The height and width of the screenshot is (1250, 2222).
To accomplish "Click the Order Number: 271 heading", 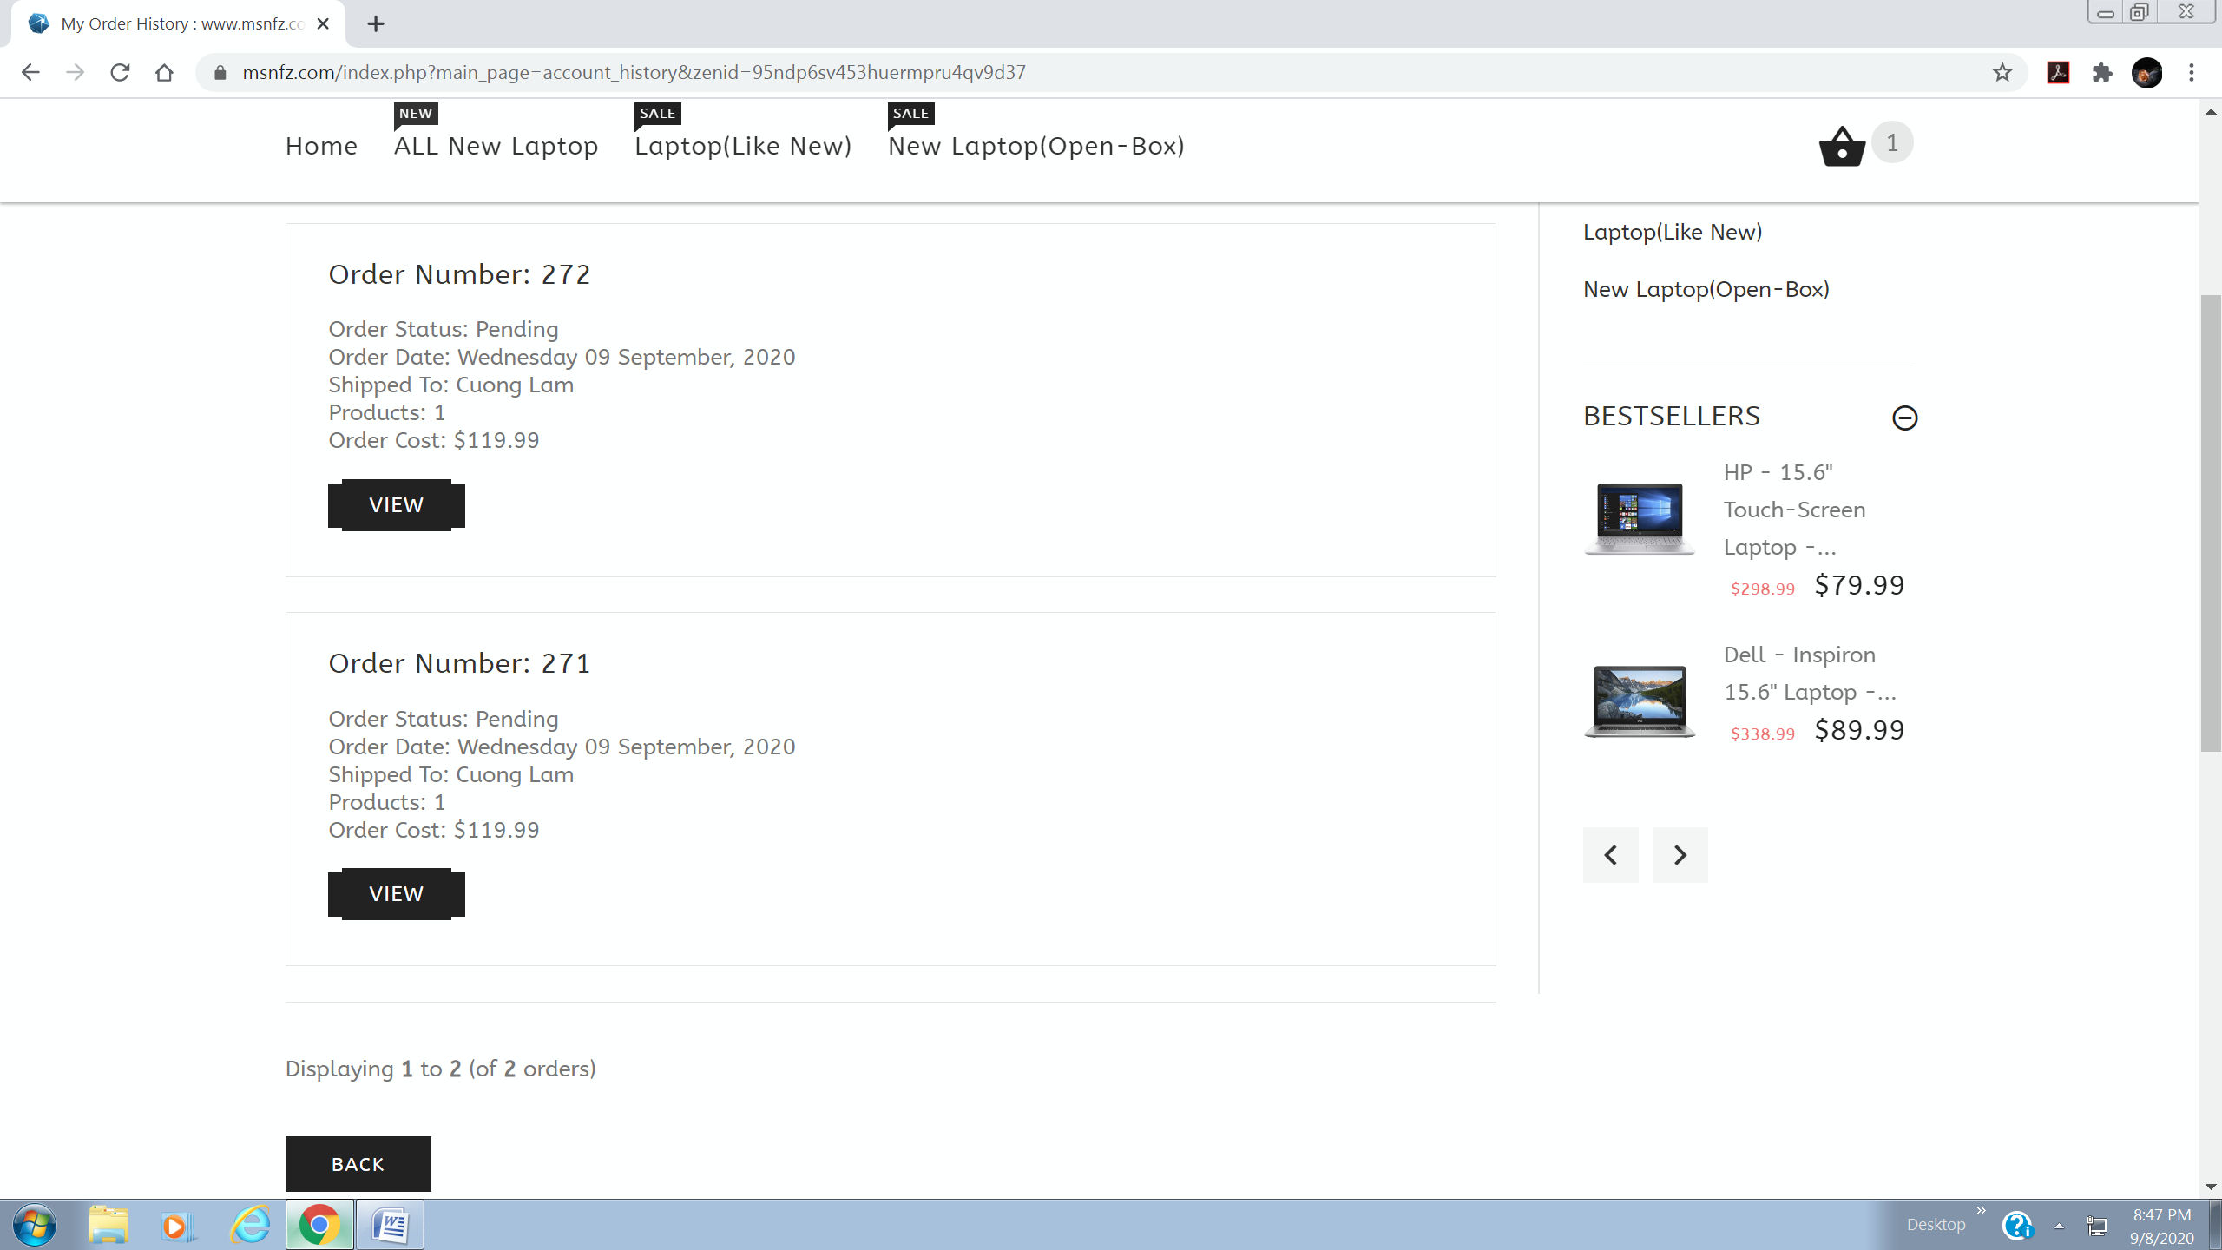I will (459, 663).
